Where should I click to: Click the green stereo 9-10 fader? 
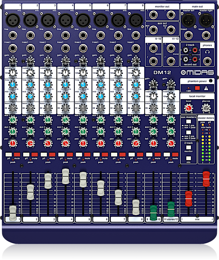coord(154,213)
